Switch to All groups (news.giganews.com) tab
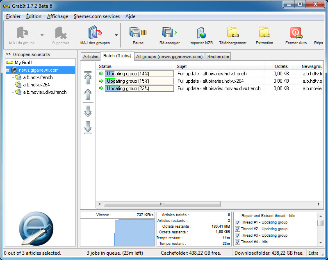 169,57
